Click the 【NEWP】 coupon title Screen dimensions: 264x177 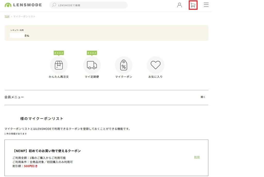click(47, 151)
